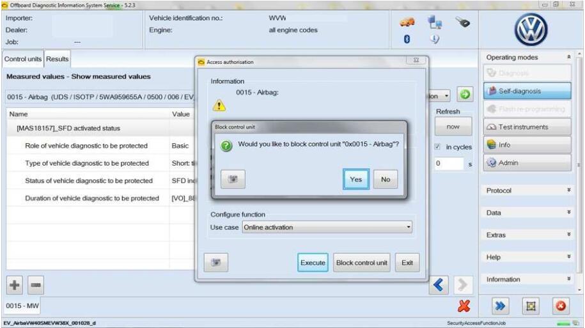
Task: Take screenshot in Access authorisation dialog
Action: click(216, 263)
